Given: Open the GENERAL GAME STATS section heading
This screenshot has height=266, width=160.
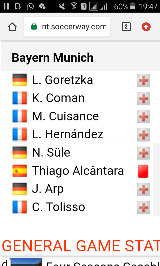Looking at the screenshot, I should 81,246.
